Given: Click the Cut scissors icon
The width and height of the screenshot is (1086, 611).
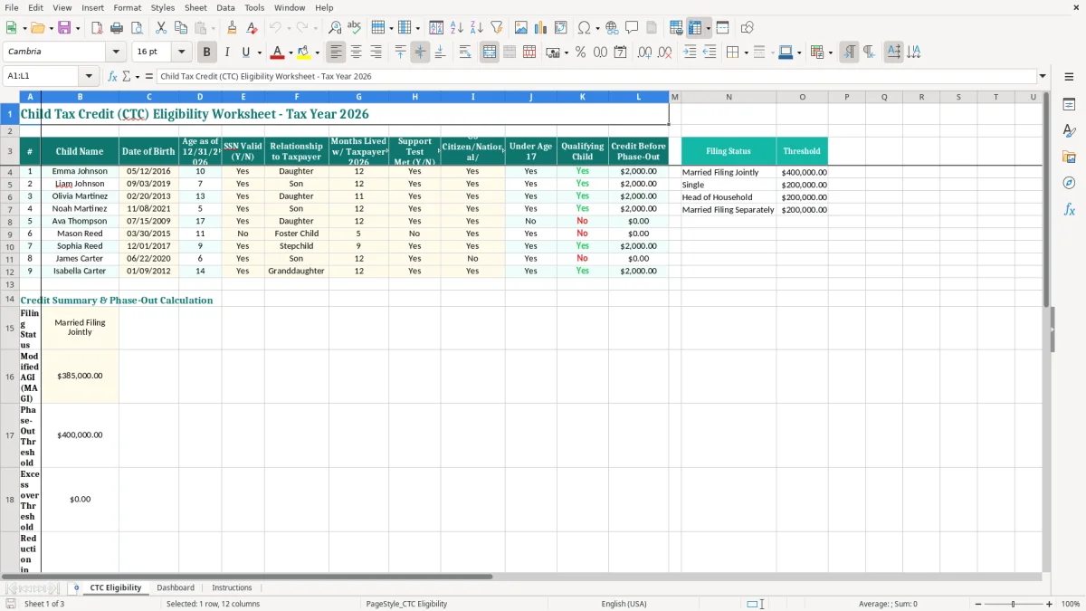Looking at the screenshot, I should click(x=161, y=28).
